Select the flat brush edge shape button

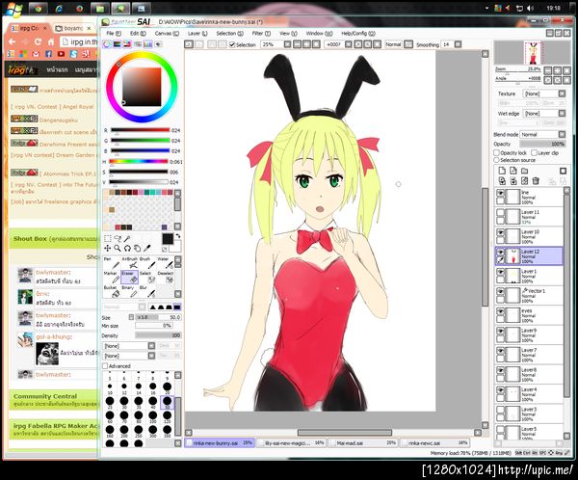177,307
